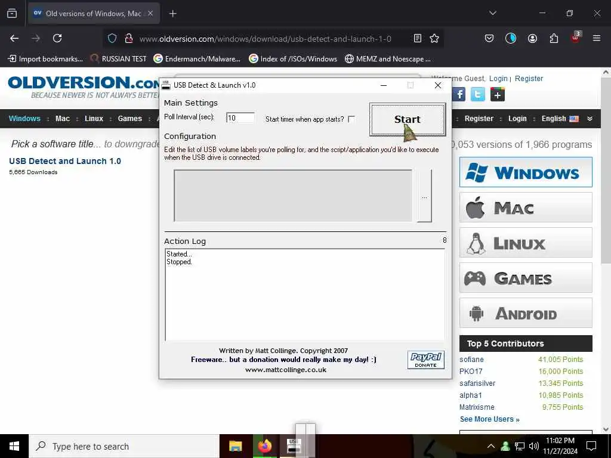The image size is (611, 458).
Task: Open the Firefox account profile icon
Action: click(x=532, y=38)
